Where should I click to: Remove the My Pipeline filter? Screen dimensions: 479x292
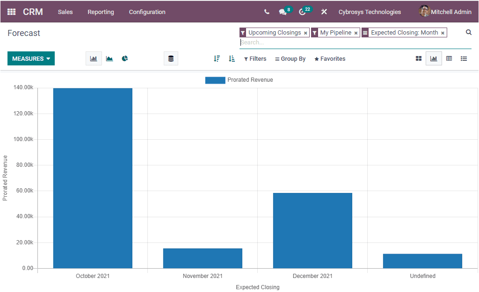[355, 32]
